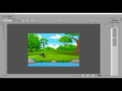Click the small icon above Show Tips
The image size is (122, 91).
point(105,24)
